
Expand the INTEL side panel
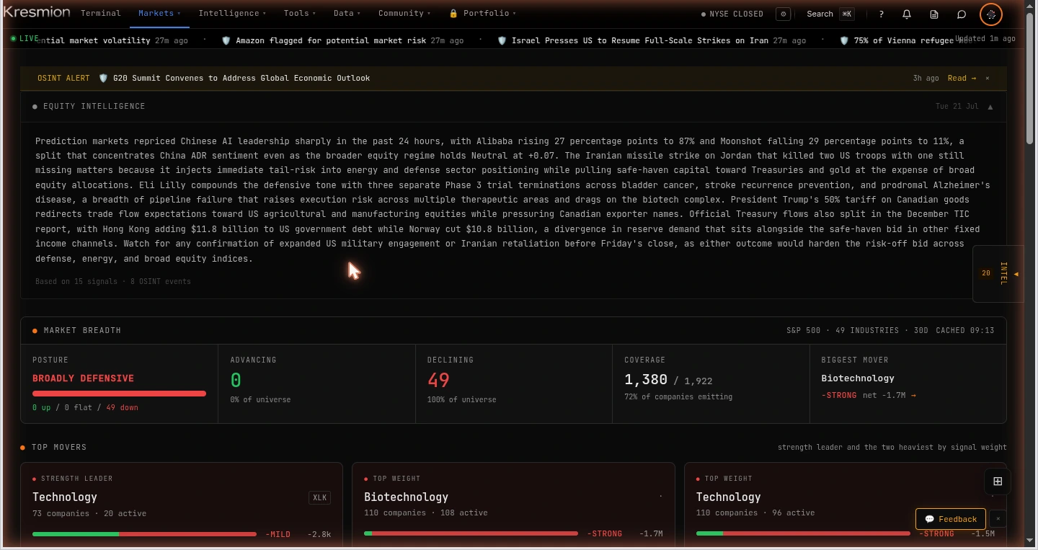tap(998, 274)
